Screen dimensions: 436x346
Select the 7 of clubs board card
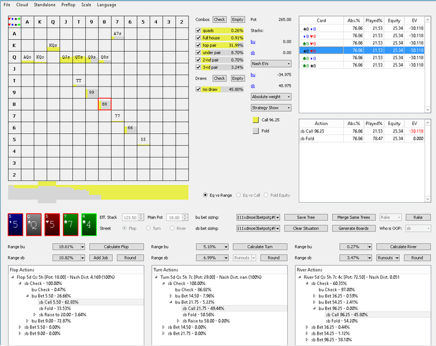(x=70, y=225)
